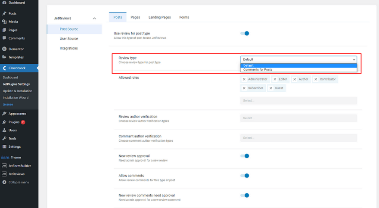Collapse the JetReviews section chevron
Image resolution: width=379 pixels, height=208 pixels.
[x=94, y=19]
